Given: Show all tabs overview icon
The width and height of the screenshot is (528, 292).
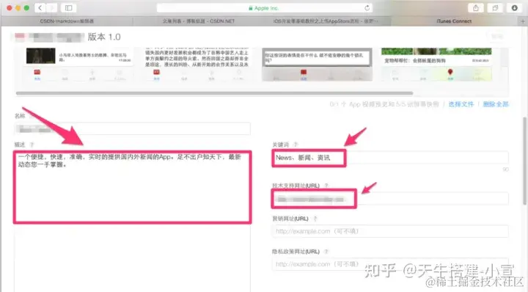Looking at the screenshot, I should pos(495,8).
